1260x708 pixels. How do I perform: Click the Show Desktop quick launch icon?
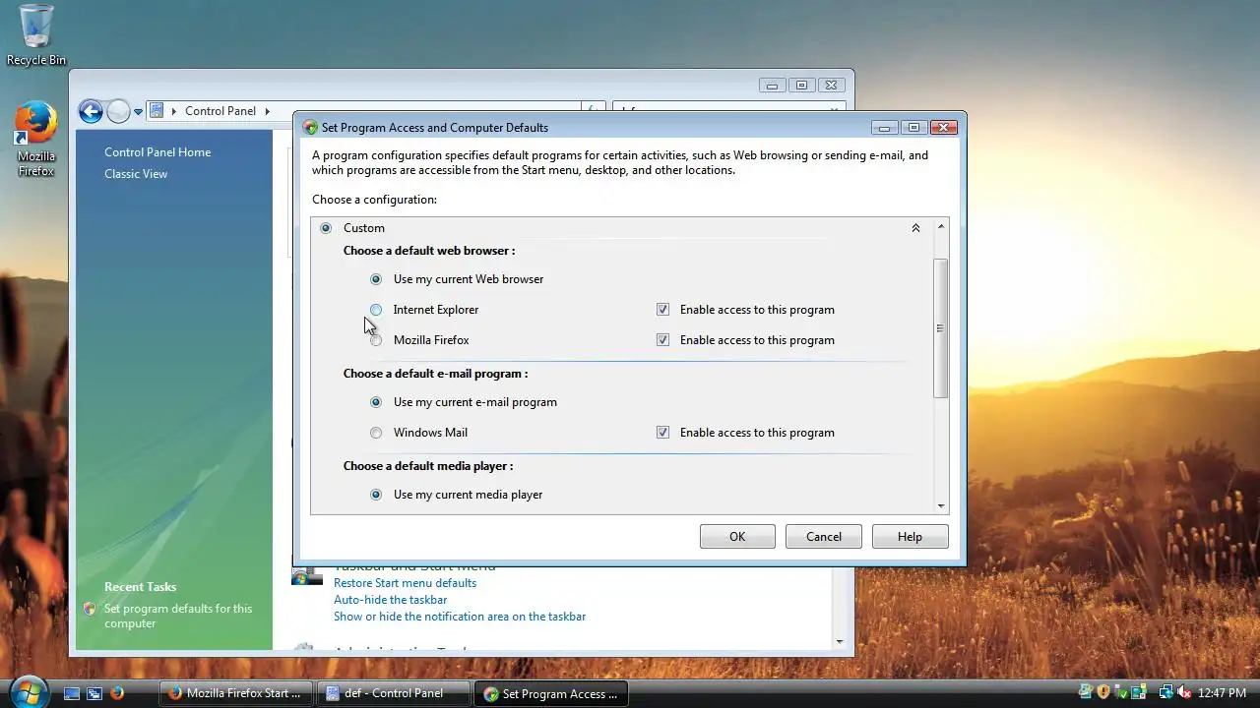pos(72,693)
